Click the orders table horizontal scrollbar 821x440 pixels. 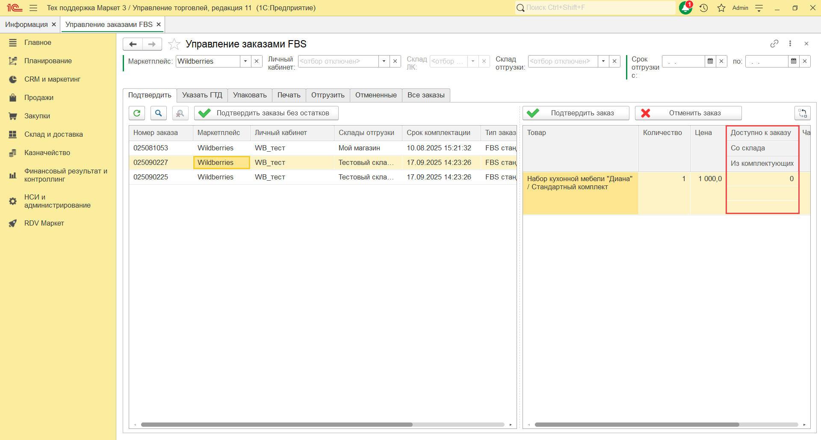point(277,425)
